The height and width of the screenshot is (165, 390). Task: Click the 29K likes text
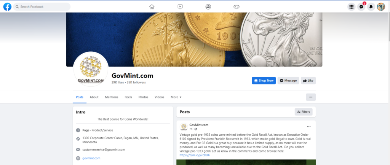(118, 82)
